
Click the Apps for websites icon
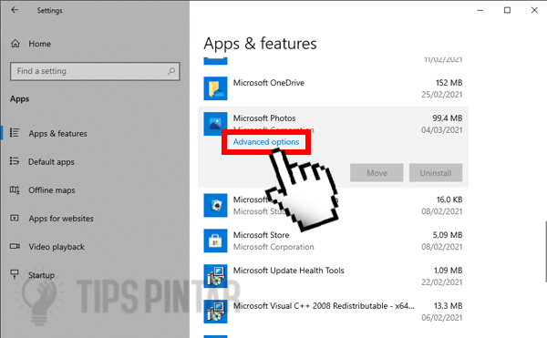(x=15, y=218)
